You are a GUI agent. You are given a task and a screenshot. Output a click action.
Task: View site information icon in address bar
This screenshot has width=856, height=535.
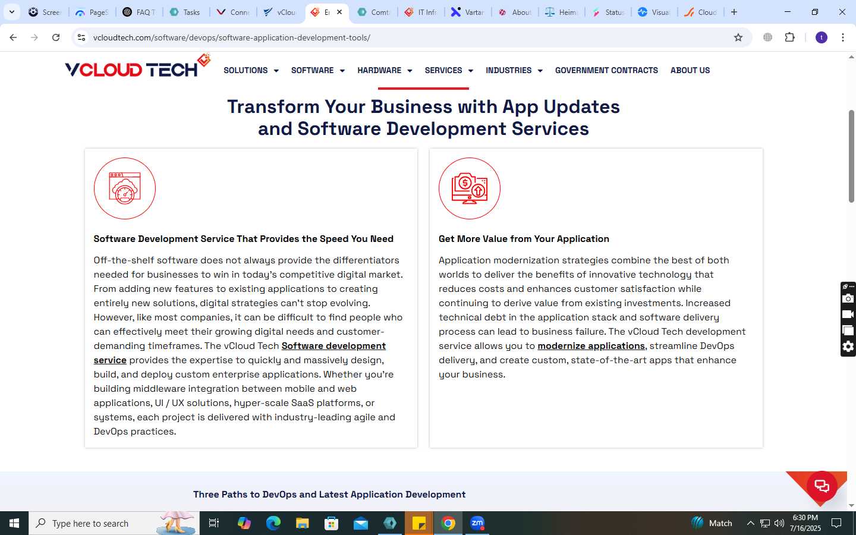[x=81, y=37]
